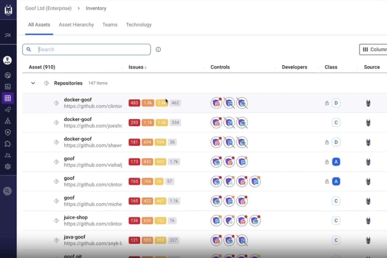The image size is (387, 258).
Task: Click the shield star icon in the sidebar
Action: (x=8, y=132)
